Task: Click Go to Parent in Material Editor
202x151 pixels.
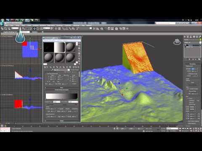Action: point(75,67)
